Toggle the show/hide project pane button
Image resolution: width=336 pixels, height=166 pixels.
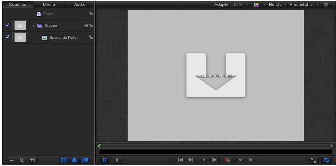105,160
